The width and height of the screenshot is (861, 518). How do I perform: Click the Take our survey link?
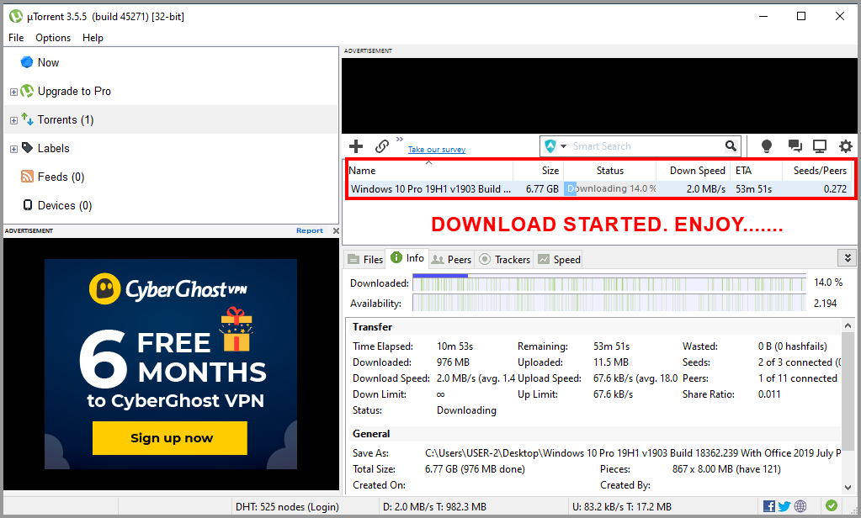[437, 149]
